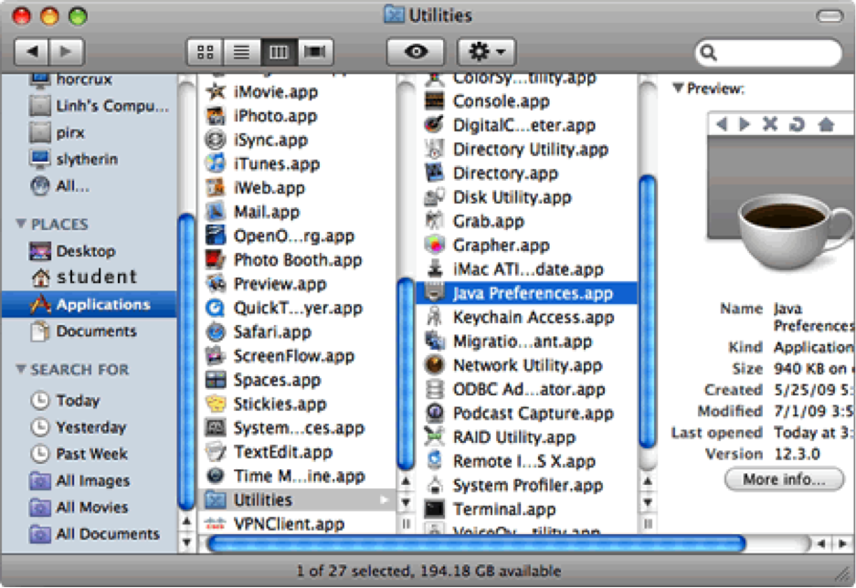856x588 pixels.
Task: Select the Yesterday search item
Action: click(78, 427)
